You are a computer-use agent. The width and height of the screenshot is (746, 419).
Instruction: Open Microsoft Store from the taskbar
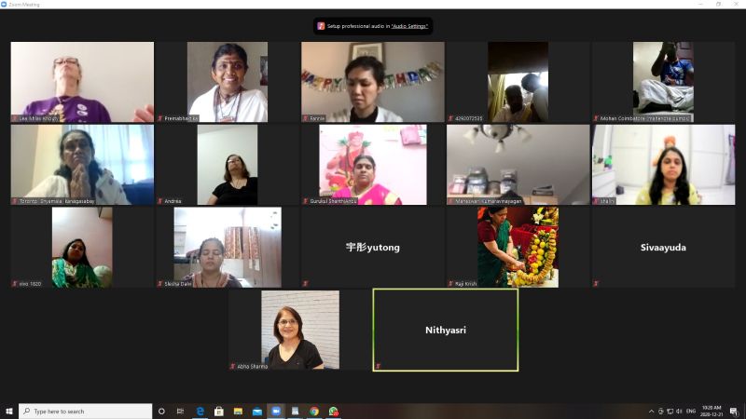click(x=219, y=411)
